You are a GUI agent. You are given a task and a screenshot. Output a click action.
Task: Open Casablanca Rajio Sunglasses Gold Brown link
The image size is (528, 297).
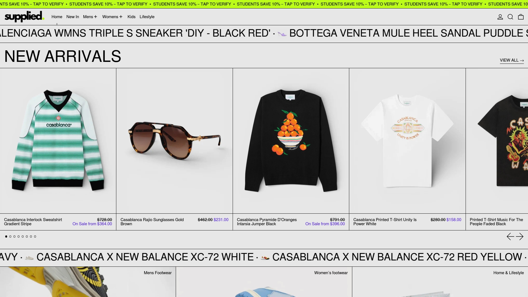pyautogui.click(x=152, y=222)
